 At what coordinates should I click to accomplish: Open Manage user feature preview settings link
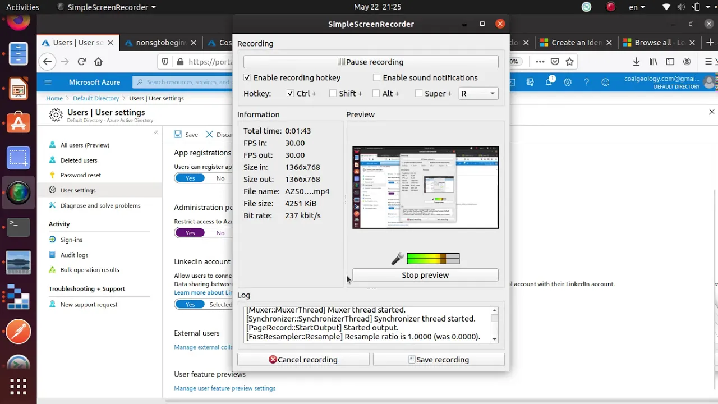click(224, 388)
